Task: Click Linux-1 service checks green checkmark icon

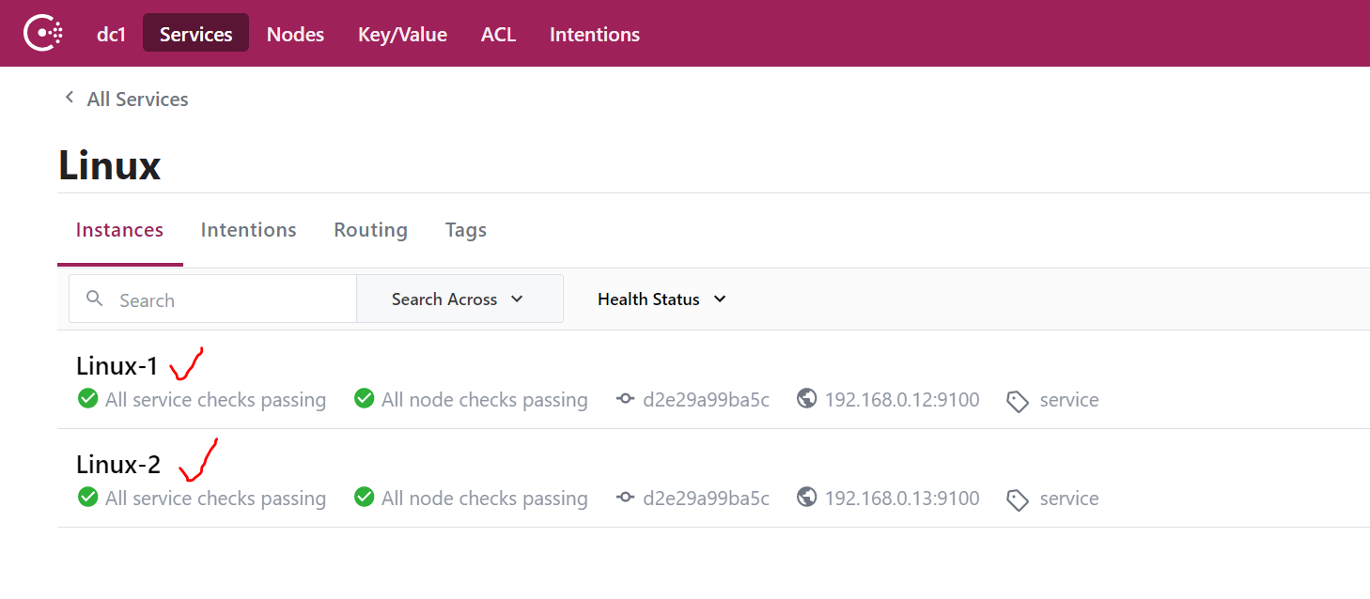Action: [87, 399]
